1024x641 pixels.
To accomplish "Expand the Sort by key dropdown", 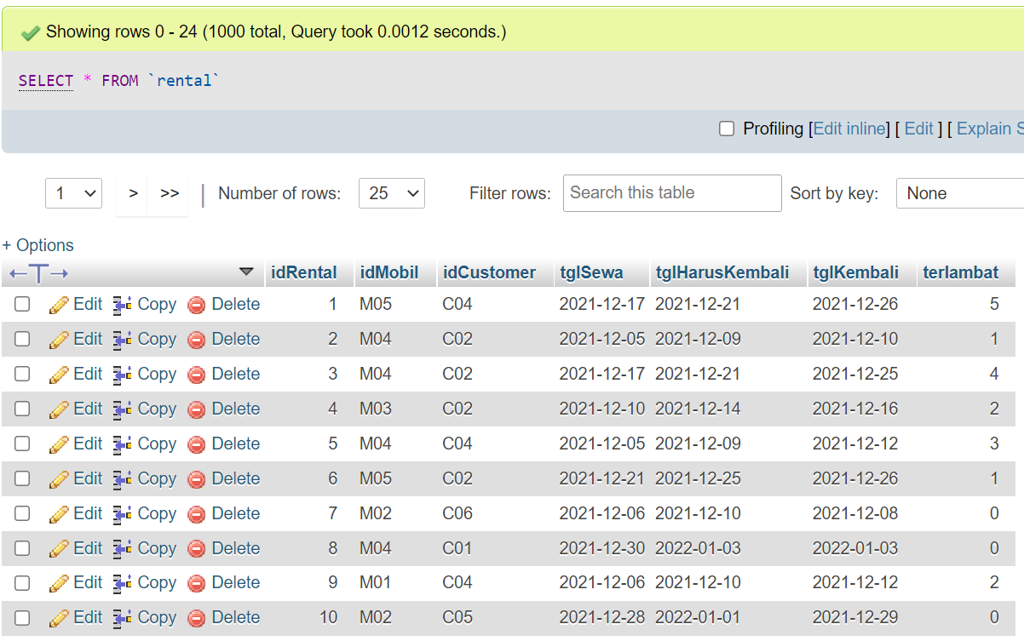I will click(959, 193).
